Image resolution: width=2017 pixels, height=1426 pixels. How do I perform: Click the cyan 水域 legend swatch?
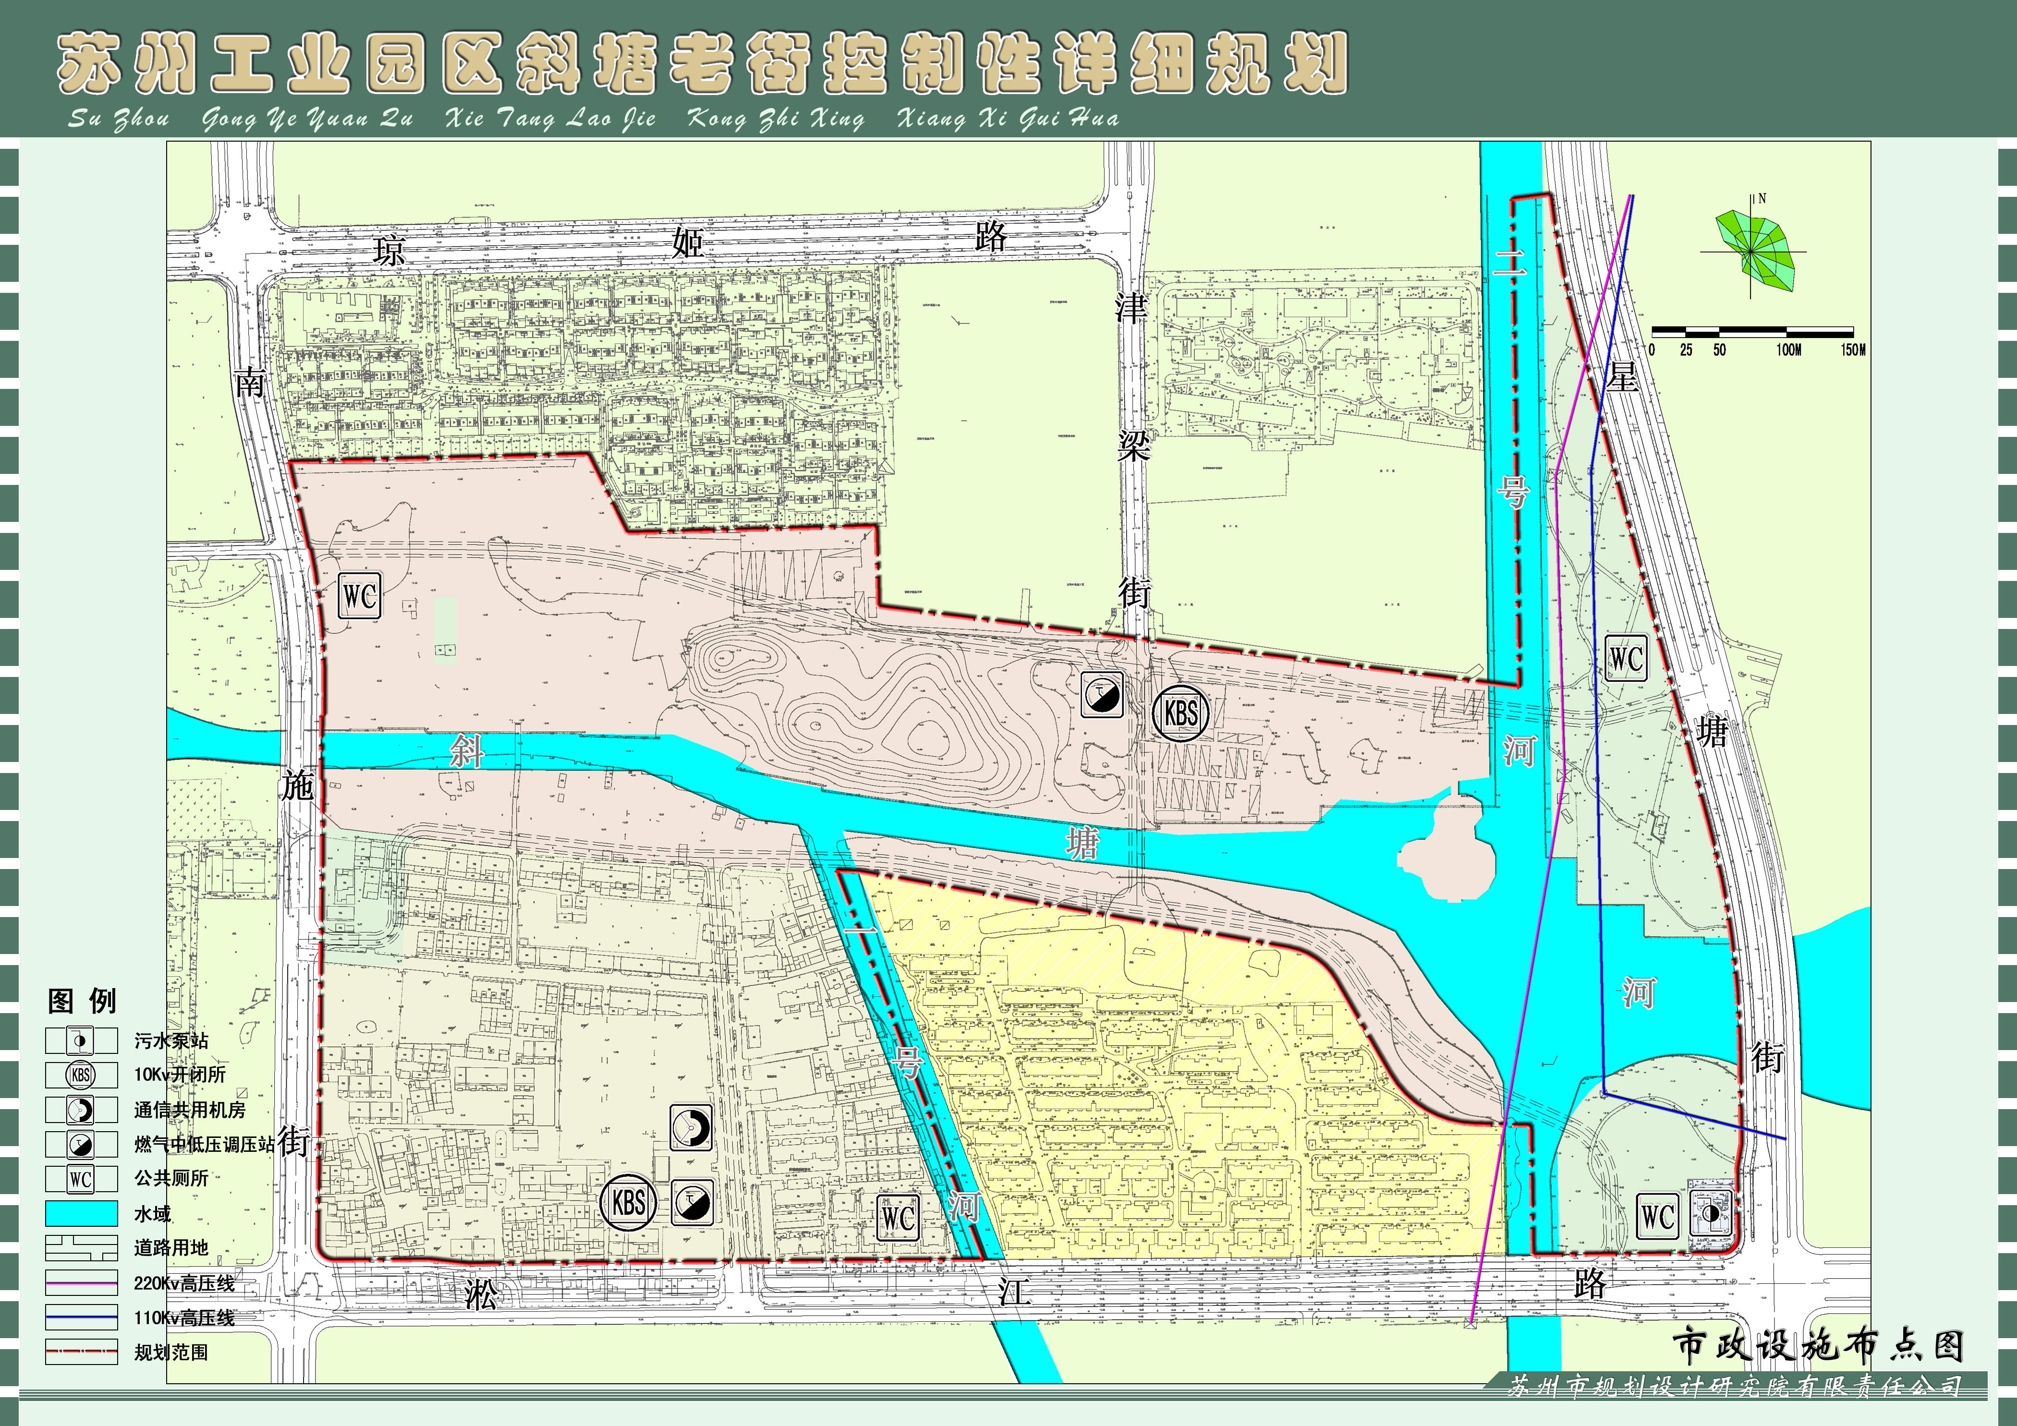pyautogui.click(x=81, y=1213)
